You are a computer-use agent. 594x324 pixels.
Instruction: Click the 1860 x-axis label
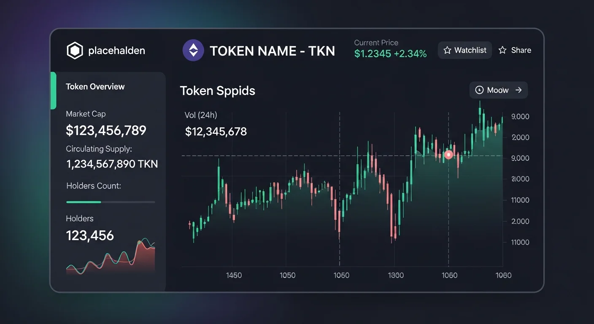pyautogui.click(x=396, y=275)
